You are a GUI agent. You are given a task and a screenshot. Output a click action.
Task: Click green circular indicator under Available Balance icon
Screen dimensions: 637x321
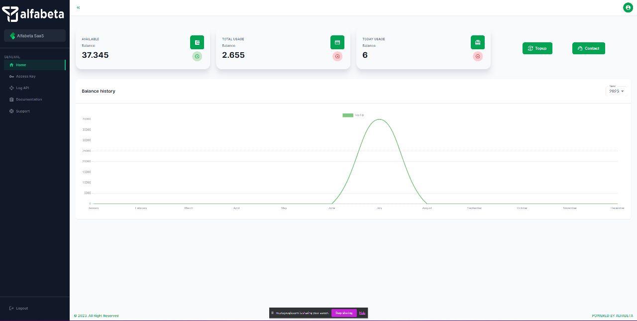click(x=197, y=56)
